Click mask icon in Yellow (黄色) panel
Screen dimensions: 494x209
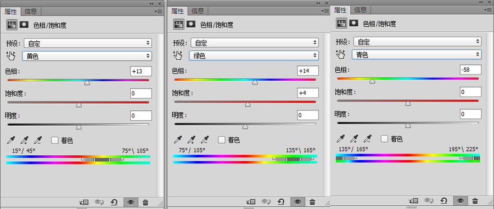click(x=24, y=25)
